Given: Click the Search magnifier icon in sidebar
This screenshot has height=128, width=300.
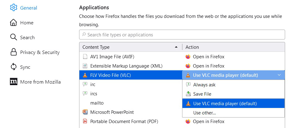Looking at the screenshot, I should pyautogui.click(x=13, y=37).
